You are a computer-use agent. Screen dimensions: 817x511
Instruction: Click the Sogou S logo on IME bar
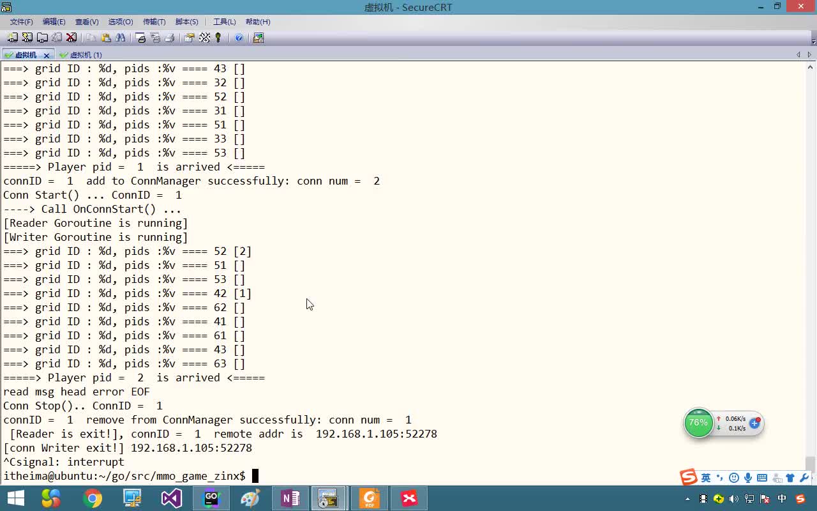click(689, 477)
